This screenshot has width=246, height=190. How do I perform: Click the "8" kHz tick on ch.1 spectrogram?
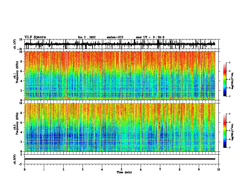22,61
